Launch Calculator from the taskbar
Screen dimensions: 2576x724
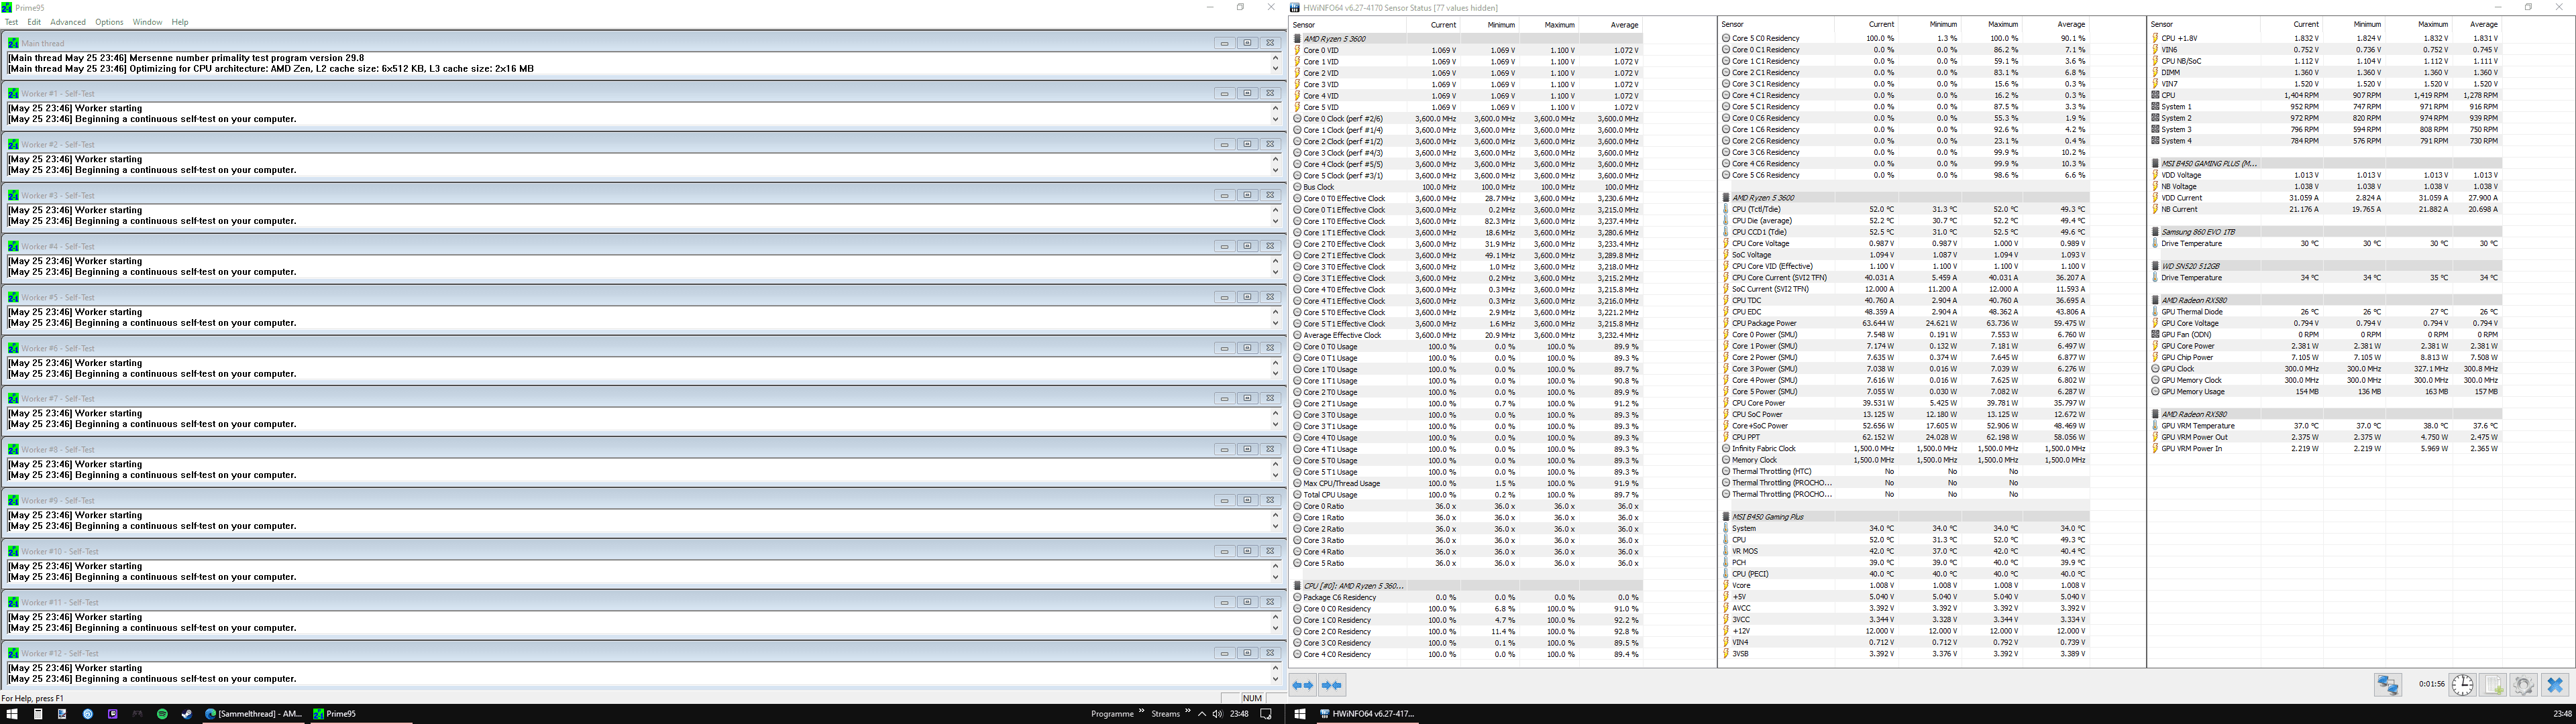click(37, 714)
